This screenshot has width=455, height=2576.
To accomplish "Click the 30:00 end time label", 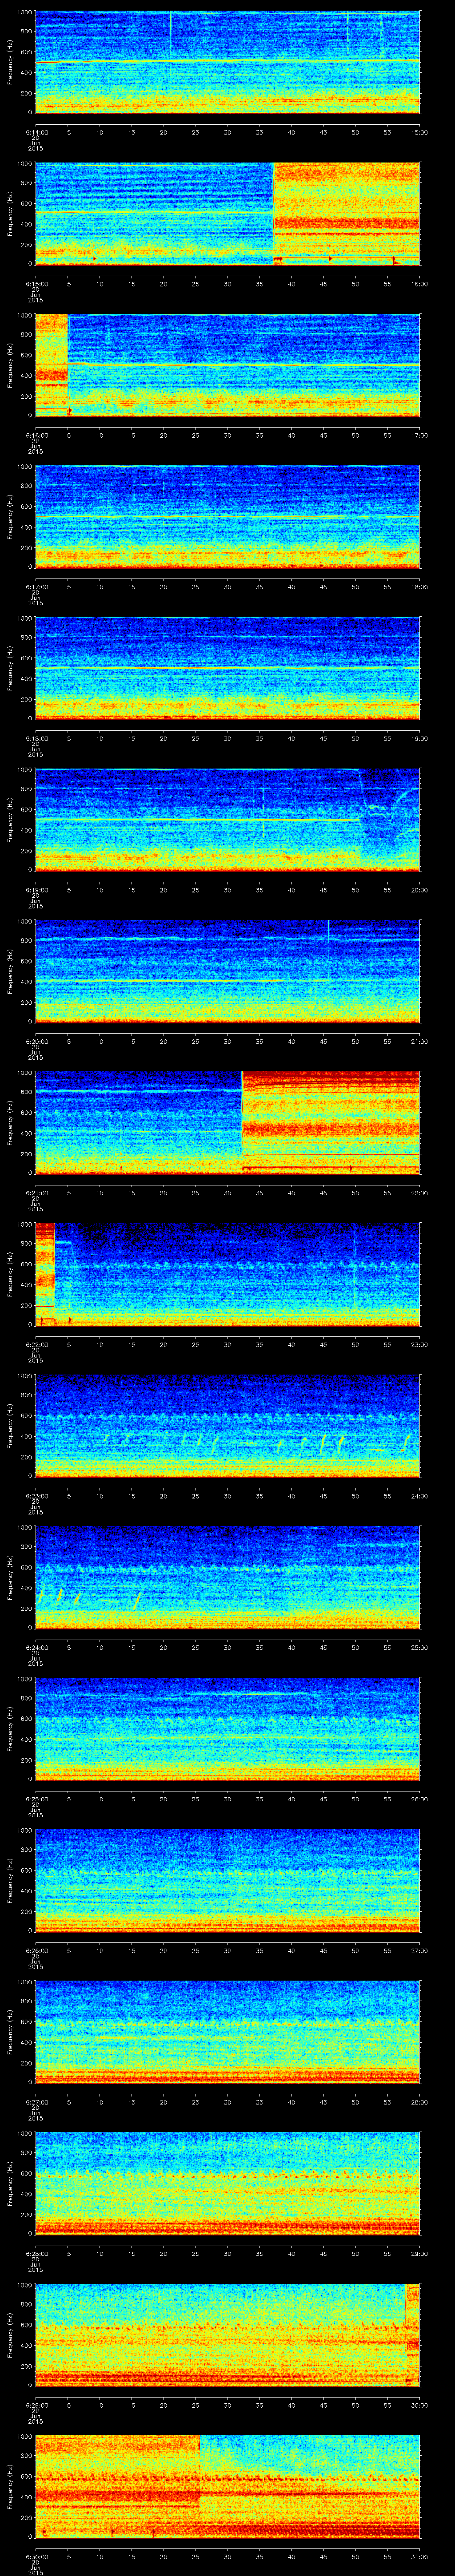I will (x=420, y=2404).
